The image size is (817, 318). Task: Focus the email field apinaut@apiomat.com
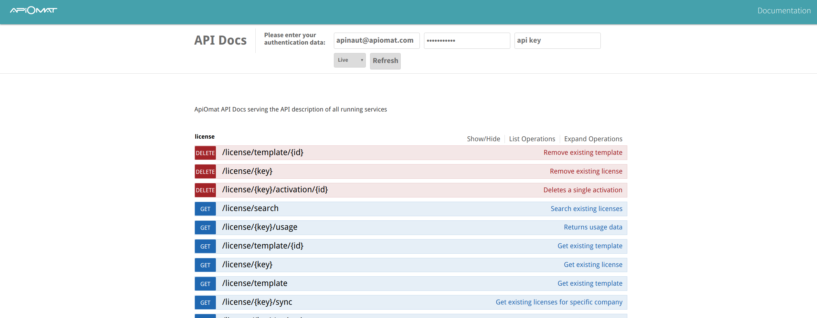[x=377, y=41]
